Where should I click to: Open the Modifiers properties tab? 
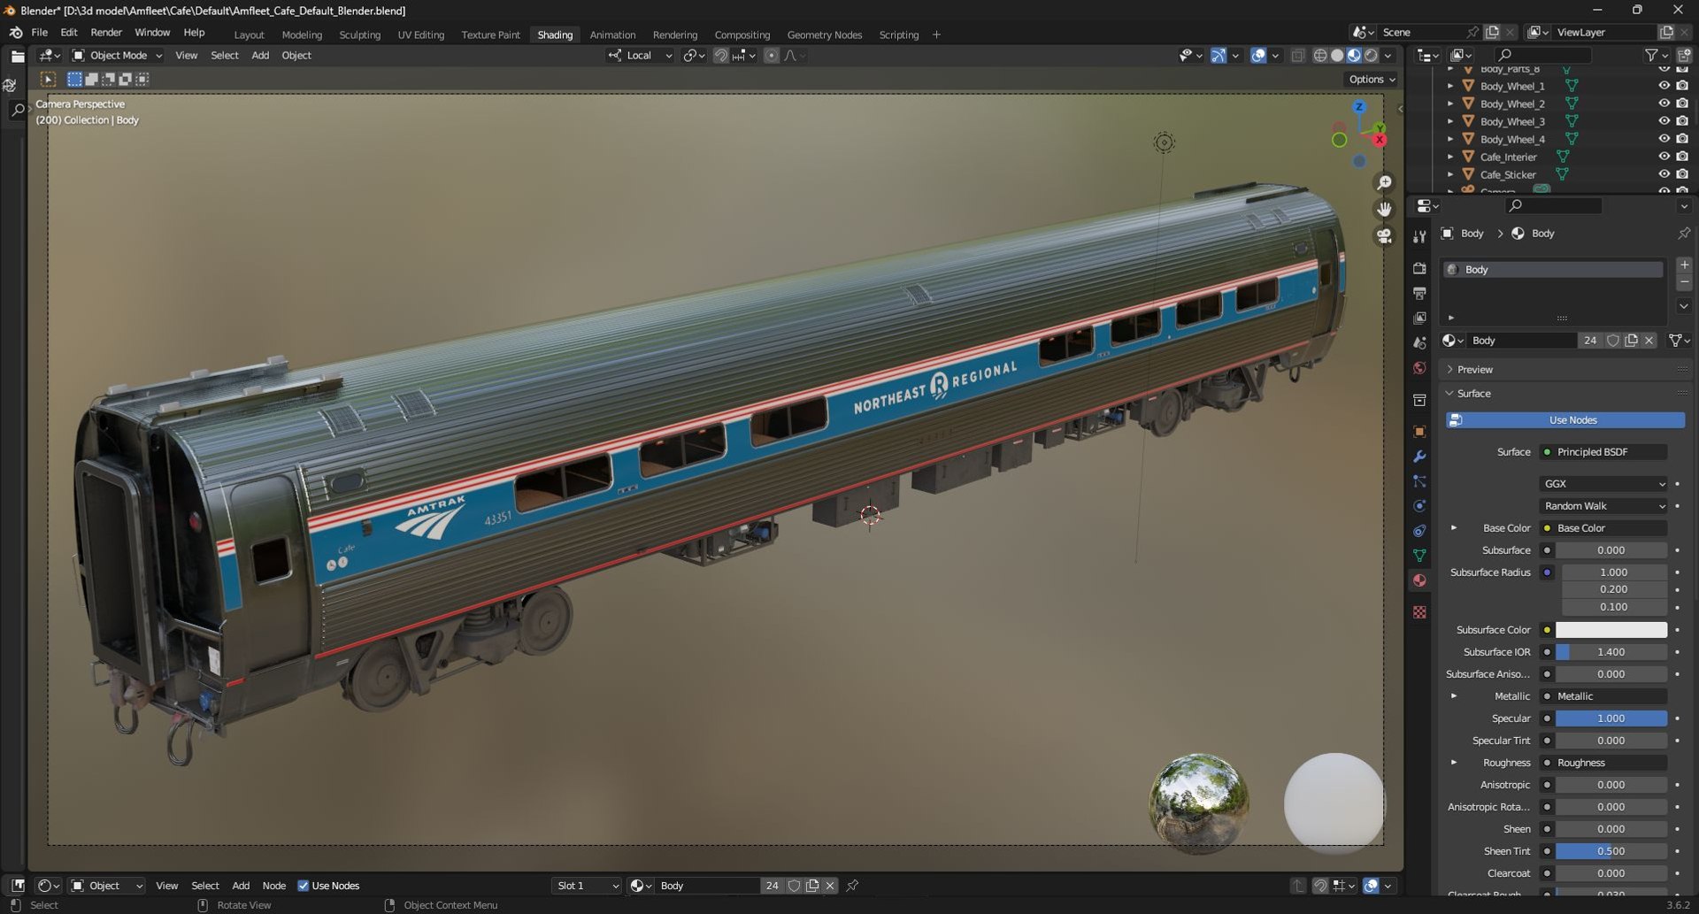tap(1419, 457)
